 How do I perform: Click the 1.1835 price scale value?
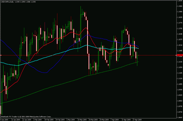[180, 17]
